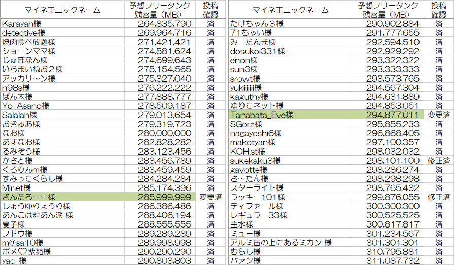
Task: Select the name 'detective様'
Action: point(23,33)
